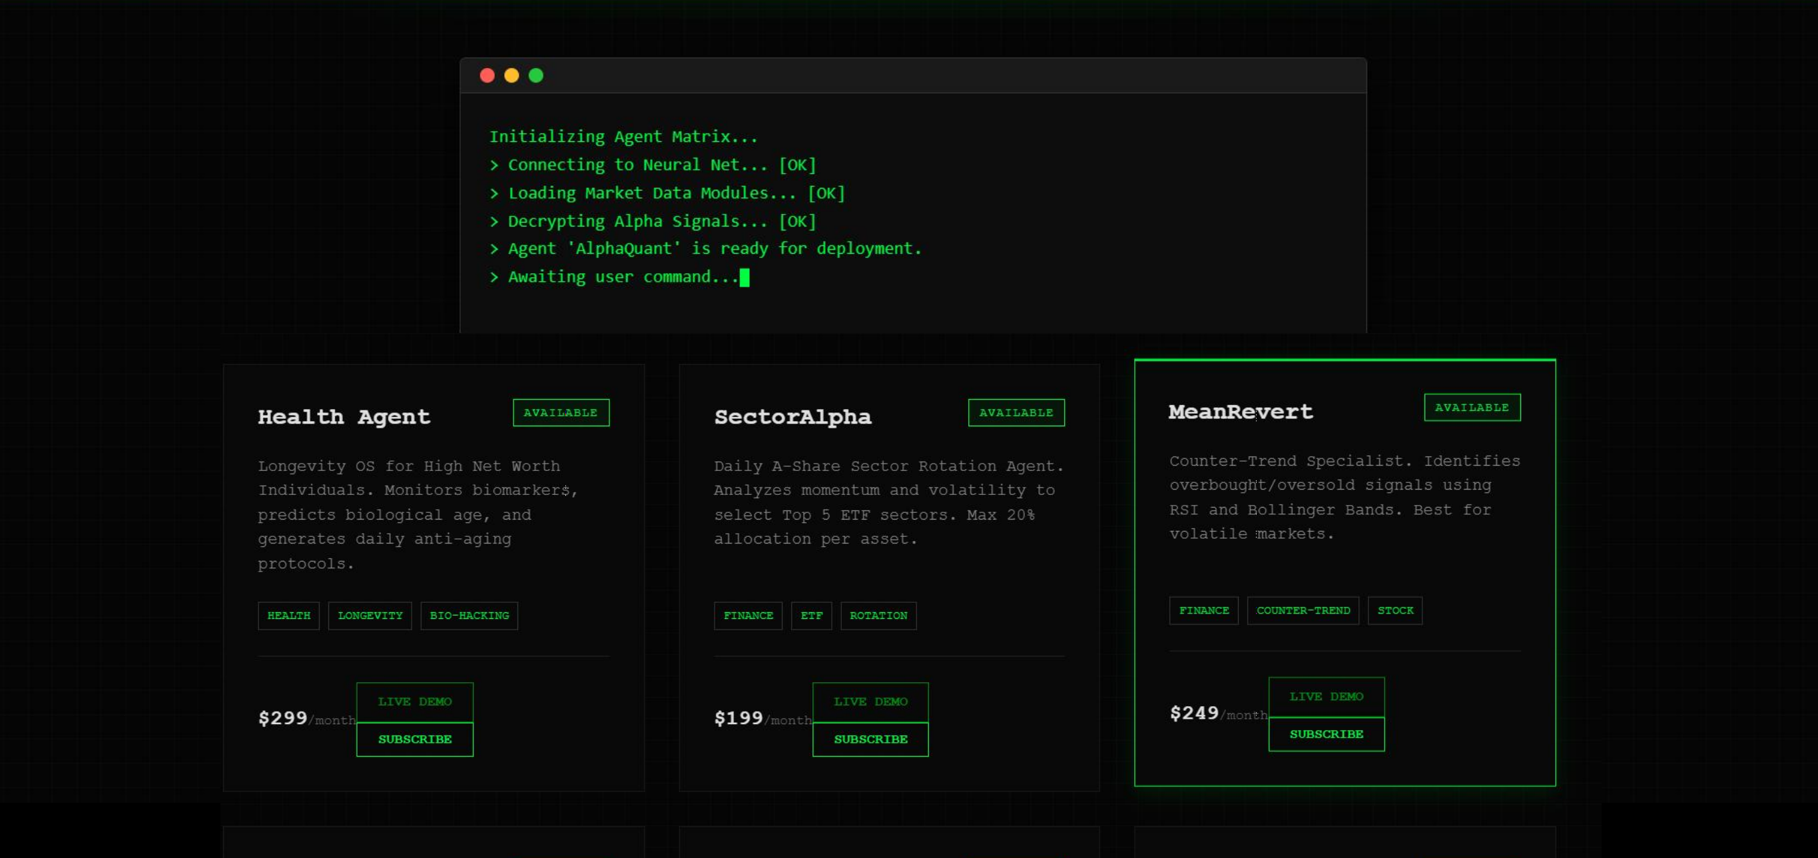The image size is (1818, 858).
Task: Click SUBSCRIBE on the SectorAlpha card
Action: 870,739
